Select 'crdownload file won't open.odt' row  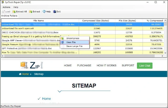82,28
